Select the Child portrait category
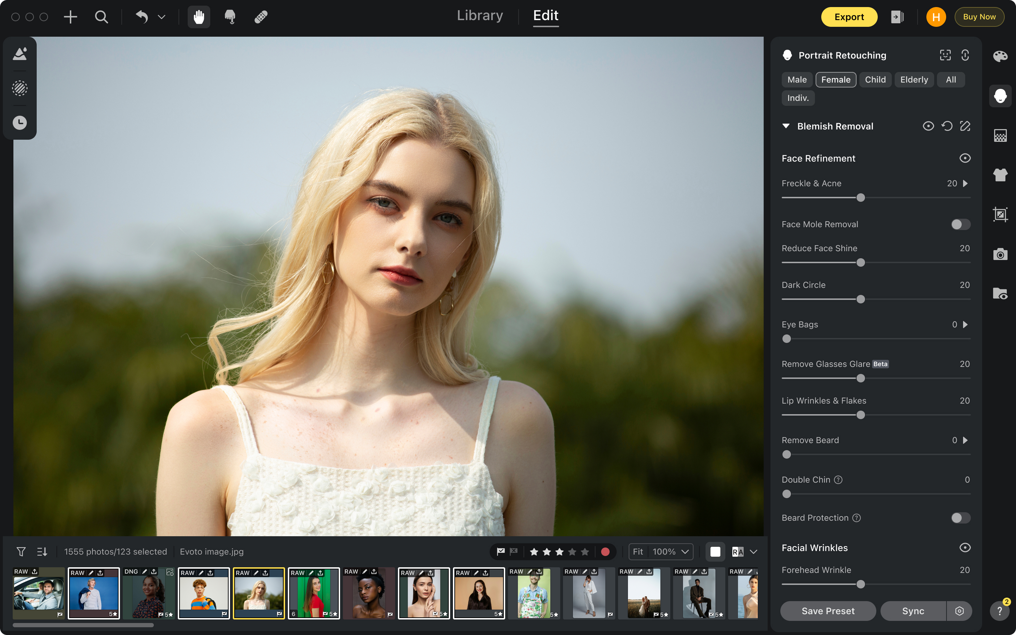The height and width of the screenshot is (635, 1016). click(x=875, y=80)
